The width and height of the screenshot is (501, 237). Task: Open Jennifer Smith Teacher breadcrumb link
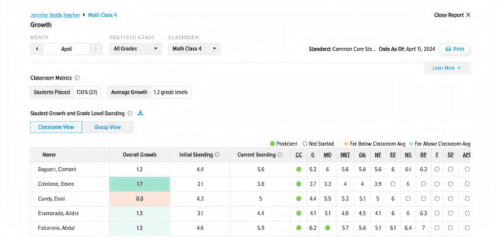pos(55,15)
